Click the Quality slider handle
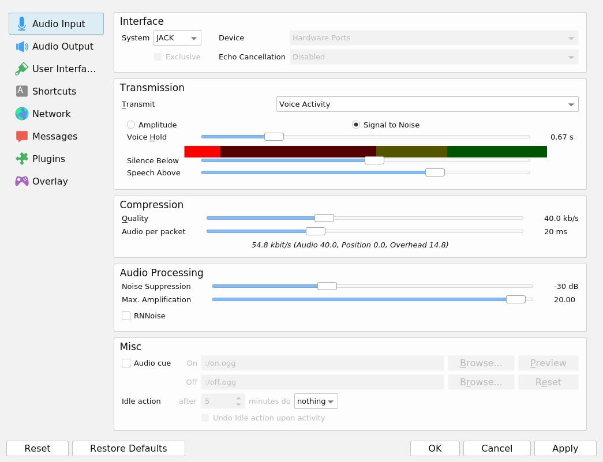This screenshot has width=603, height=462. click(x=324, y=218)
